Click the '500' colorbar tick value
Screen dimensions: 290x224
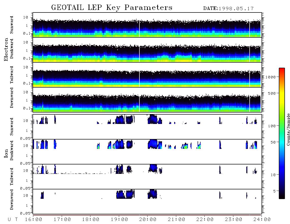click(271, 93)
